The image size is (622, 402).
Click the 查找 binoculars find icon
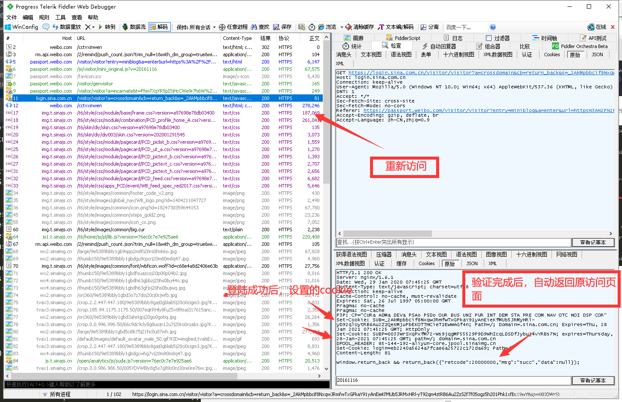coord(254,27)
